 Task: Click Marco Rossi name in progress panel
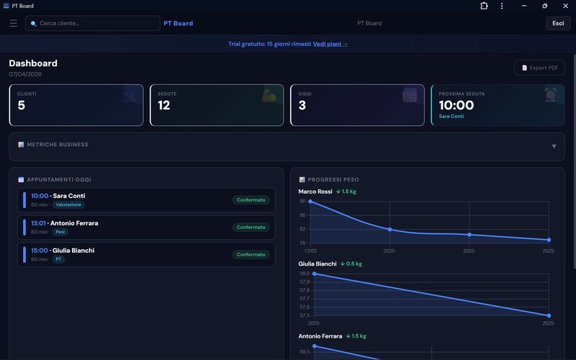(315, 192)
